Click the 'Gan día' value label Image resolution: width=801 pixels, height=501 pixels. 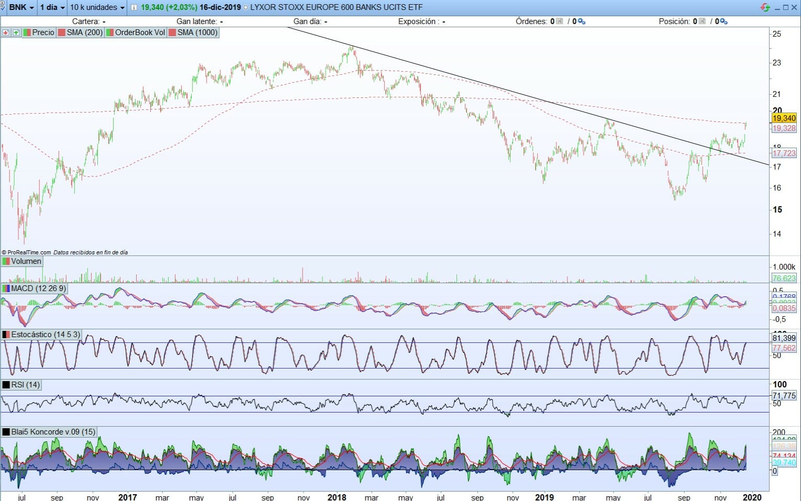pyautogui.click(x=310, y=21)
